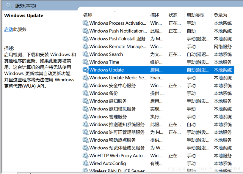This screenshot has width=243, height=174.
Task: Click the gear icon of Windows 感知服务
Action: pos(85,101)
